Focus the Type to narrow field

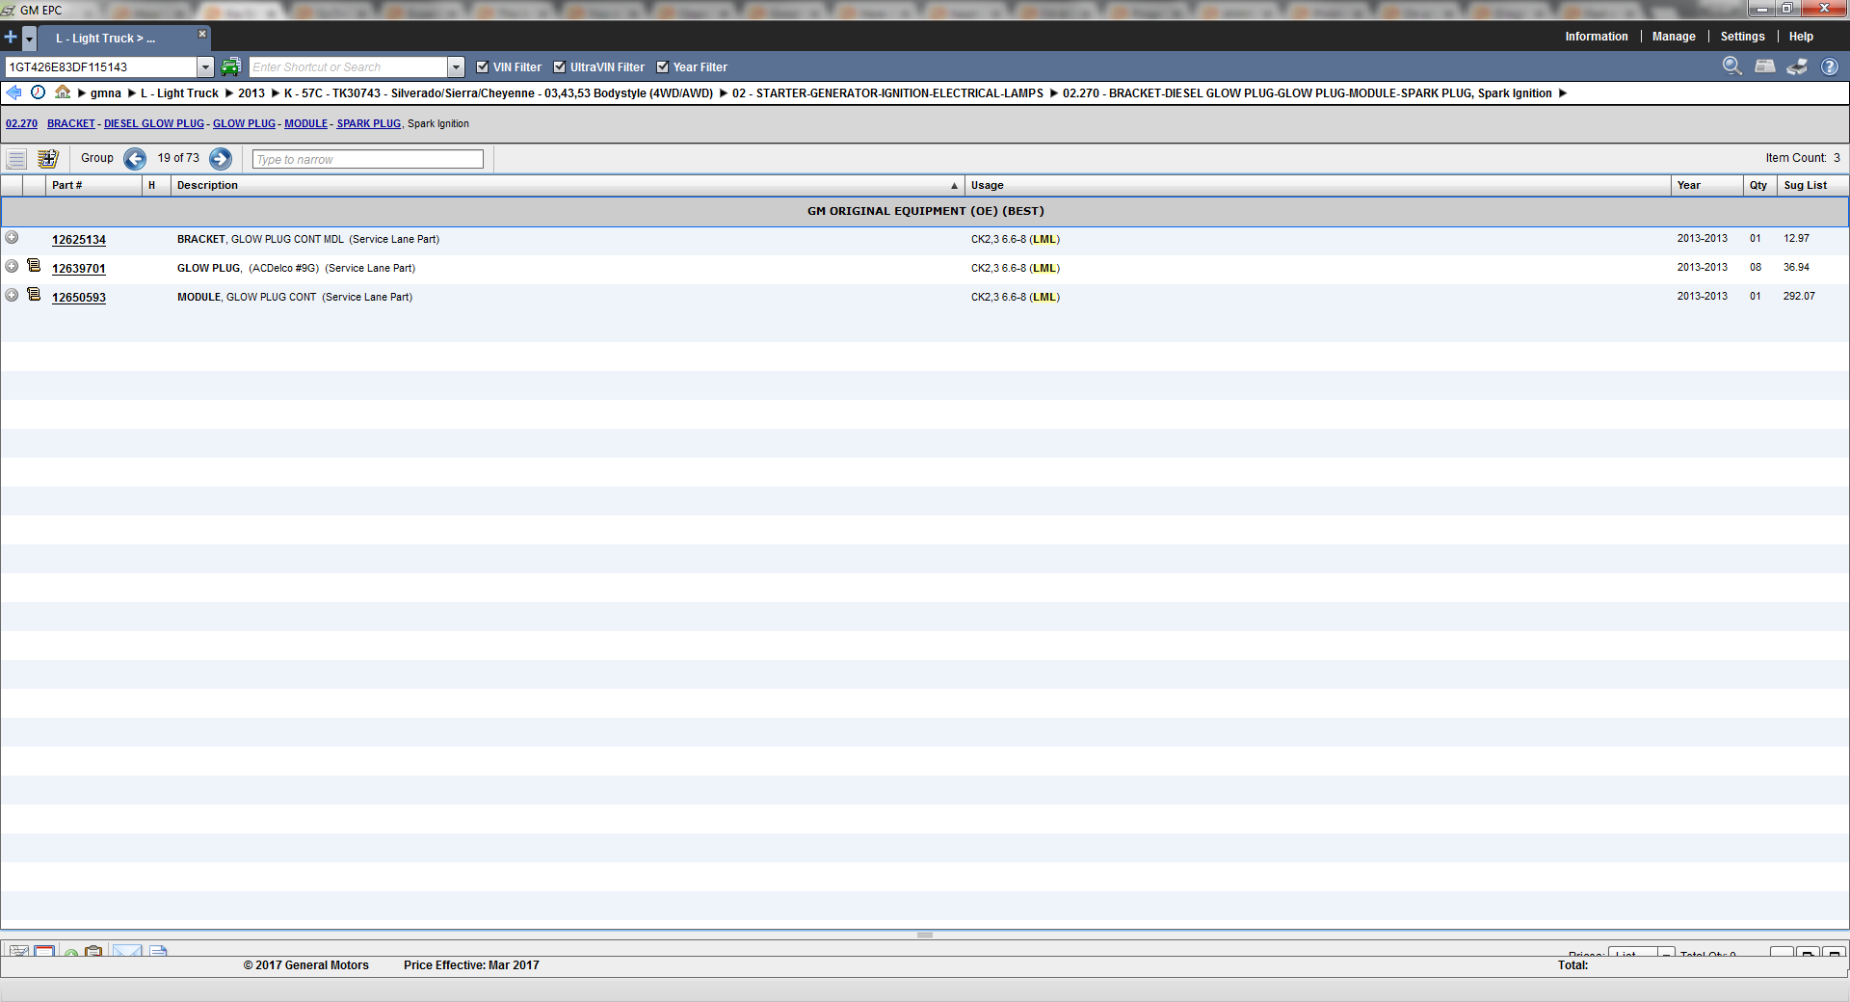tap(368, 159)
